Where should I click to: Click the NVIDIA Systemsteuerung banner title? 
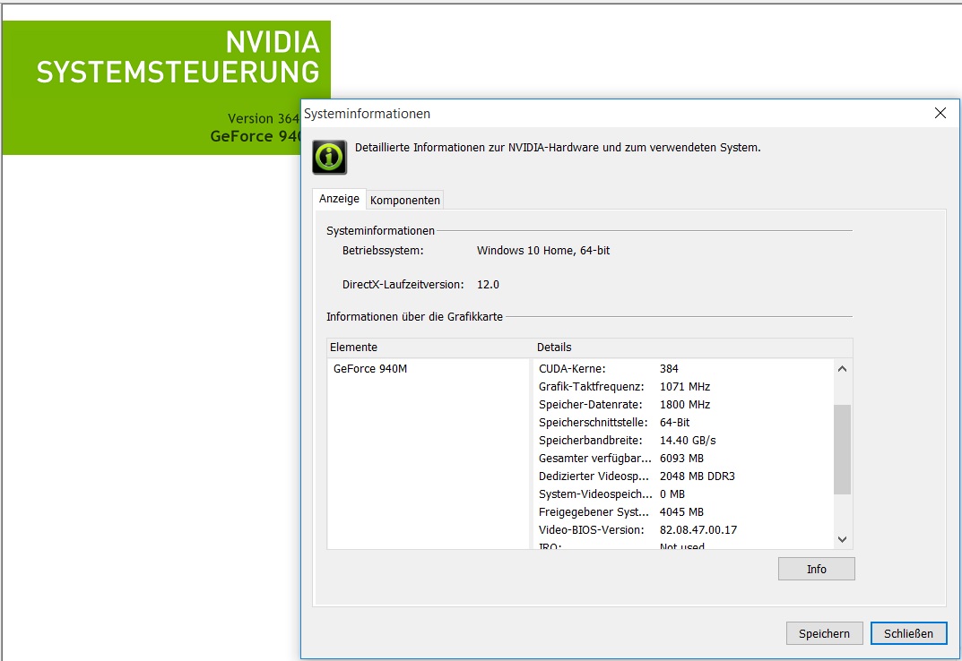[x=178, y=57]
